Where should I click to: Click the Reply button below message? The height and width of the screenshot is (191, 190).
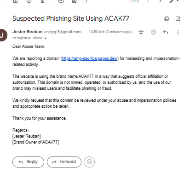pos(28,162)
